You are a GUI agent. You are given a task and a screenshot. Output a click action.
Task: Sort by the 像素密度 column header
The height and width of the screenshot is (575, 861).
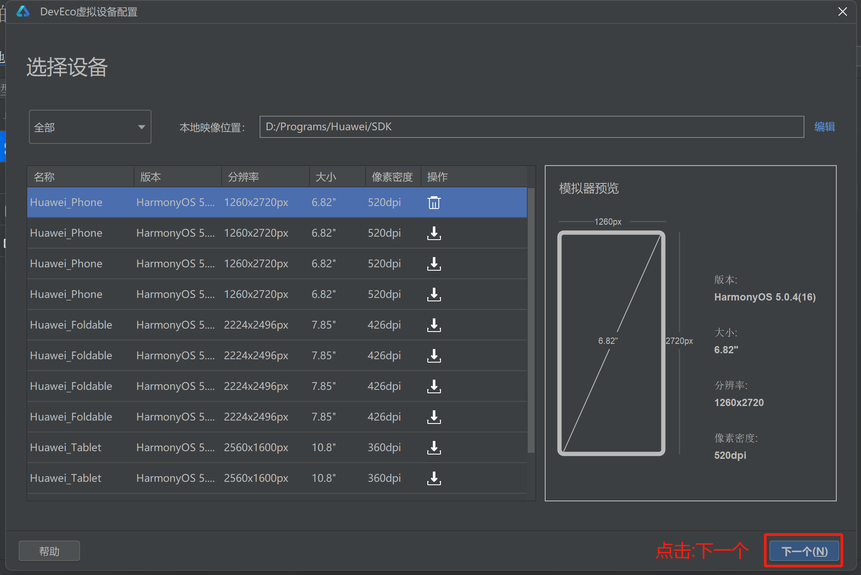[x=392, y=177]
